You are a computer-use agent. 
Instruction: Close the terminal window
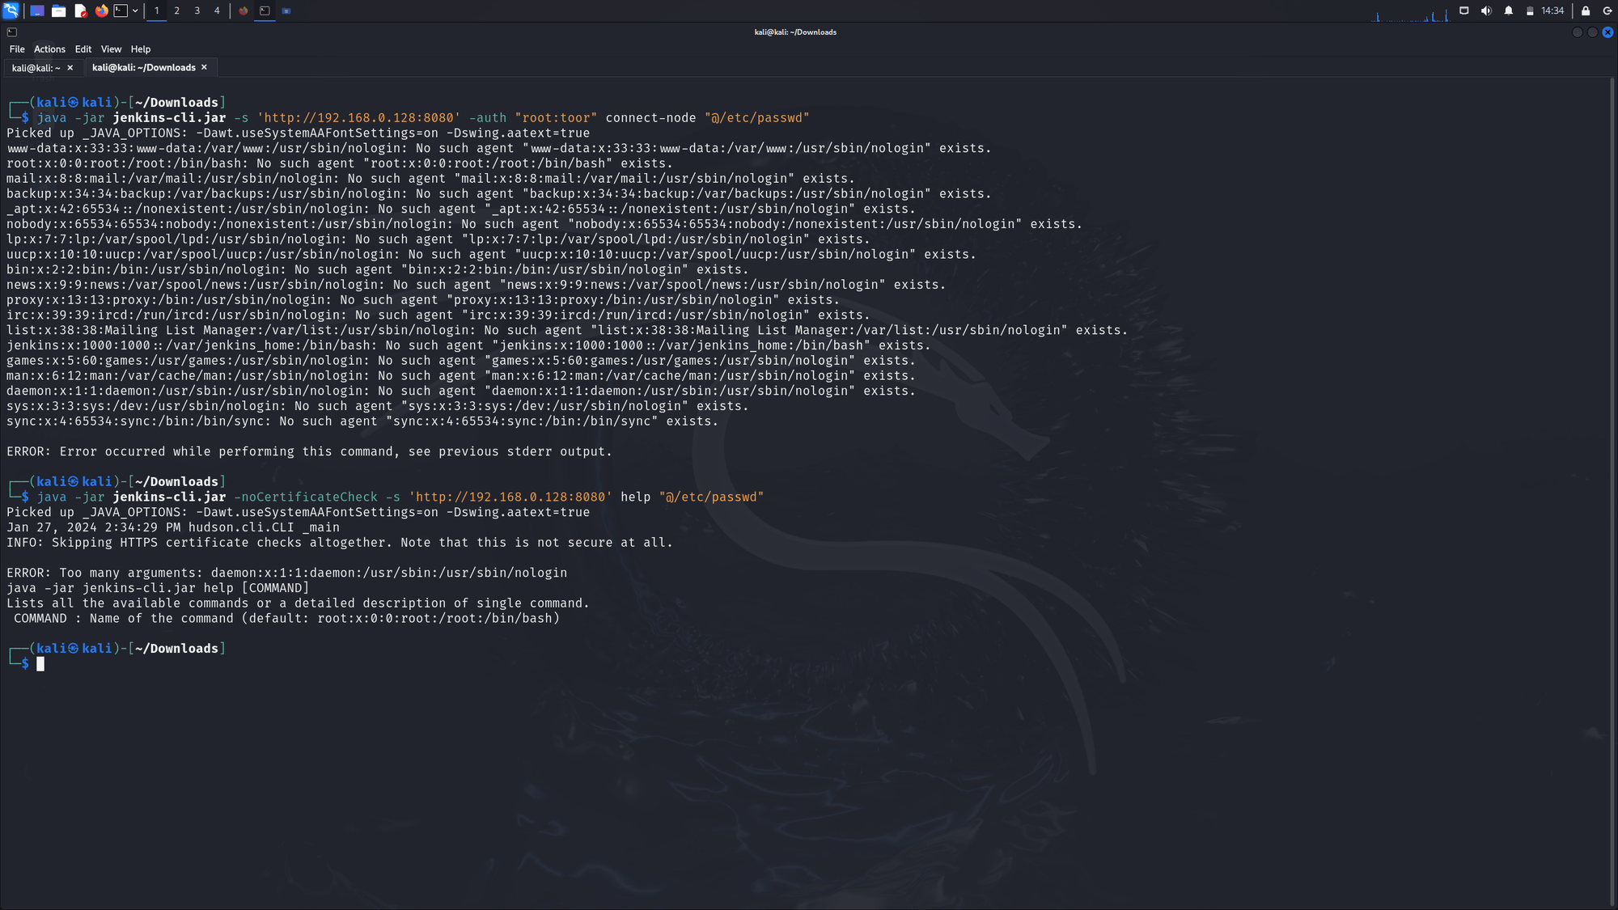(1607, 32)
